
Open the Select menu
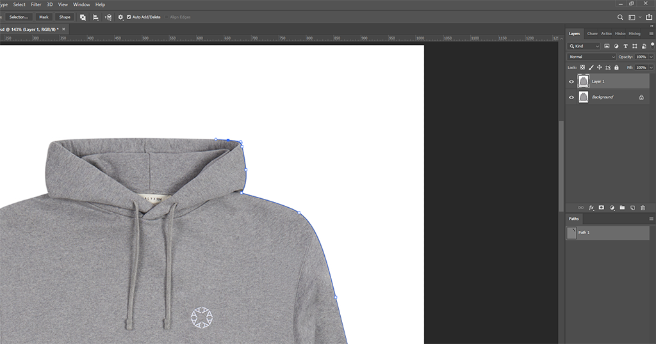[19, 4]
